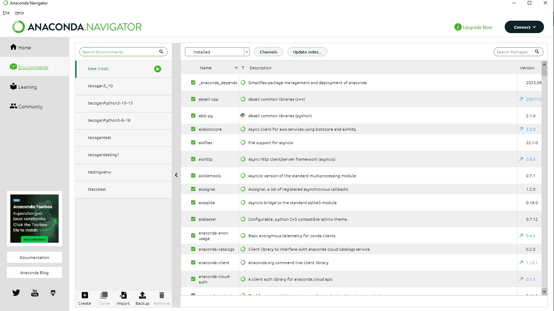
Task: Click the update arrow for anaconda-cloud-auth
Action: [x=521, y=279]
